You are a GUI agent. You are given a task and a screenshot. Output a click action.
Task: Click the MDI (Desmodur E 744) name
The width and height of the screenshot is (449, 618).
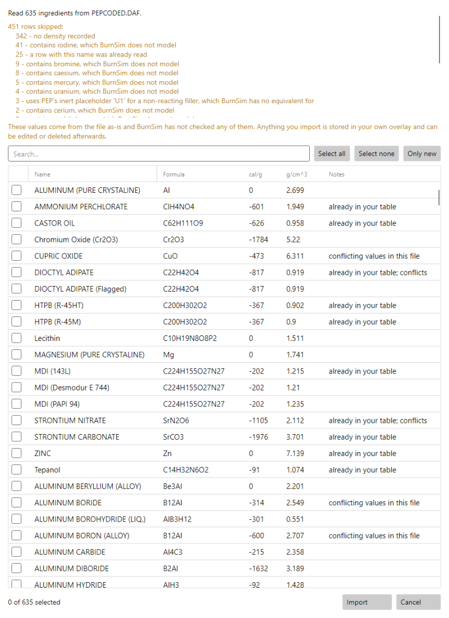(x=72, y=388)
